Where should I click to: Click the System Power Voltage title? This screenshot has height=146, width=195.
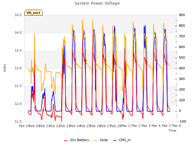[x=97, y=3]
